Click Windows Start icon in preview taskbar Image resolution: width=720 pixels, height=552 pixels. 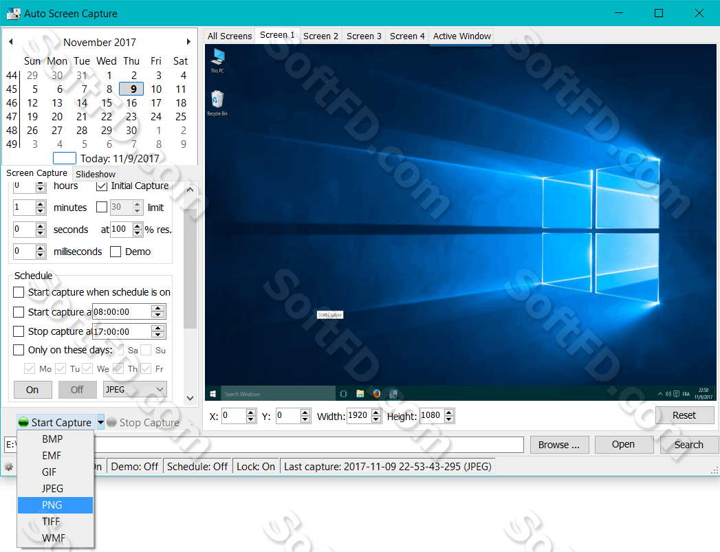coord(213,394)
